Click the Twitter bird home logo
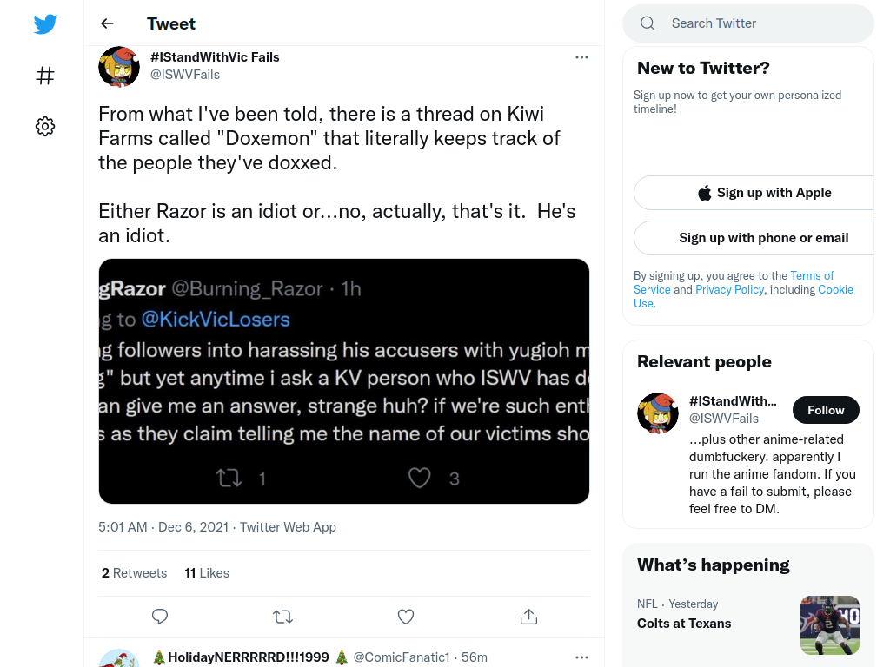This screenshot has width=890, height=667. 45,23
